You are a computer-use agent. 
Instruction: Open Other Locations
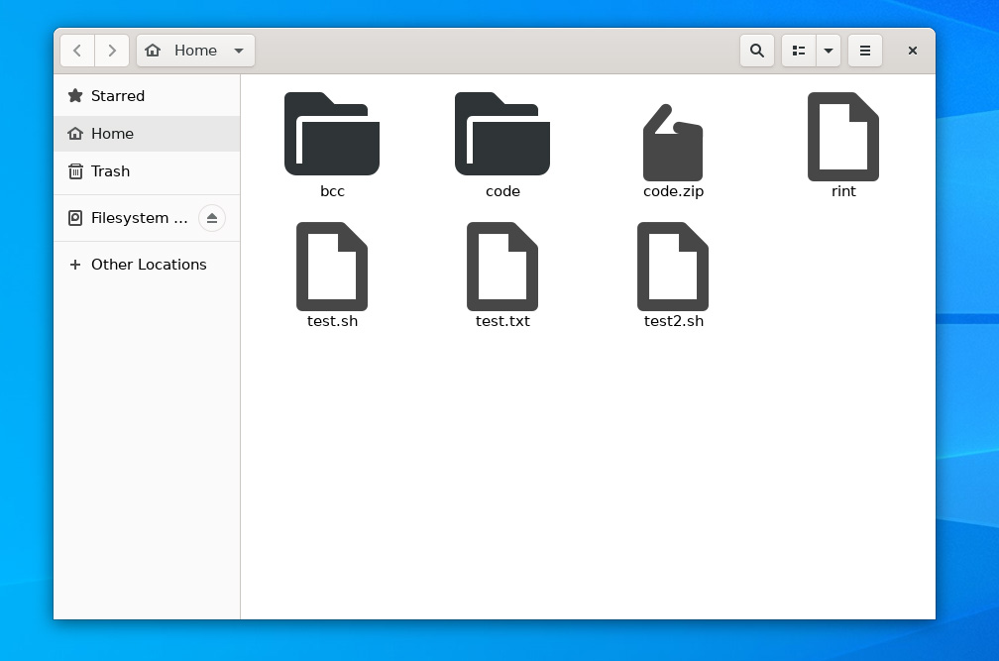(x=149, y=265)
